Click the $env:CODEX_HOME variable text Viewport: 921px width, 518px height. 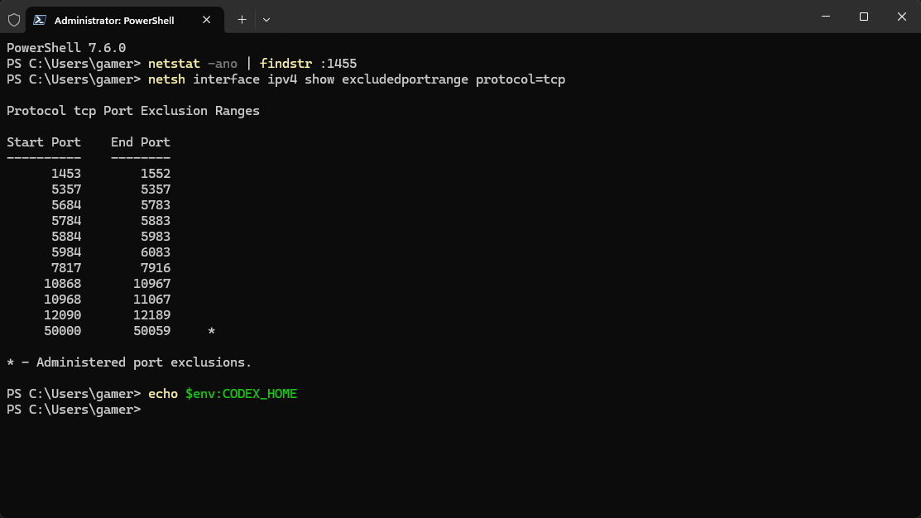pyautogui.click(x=242, y=394)
